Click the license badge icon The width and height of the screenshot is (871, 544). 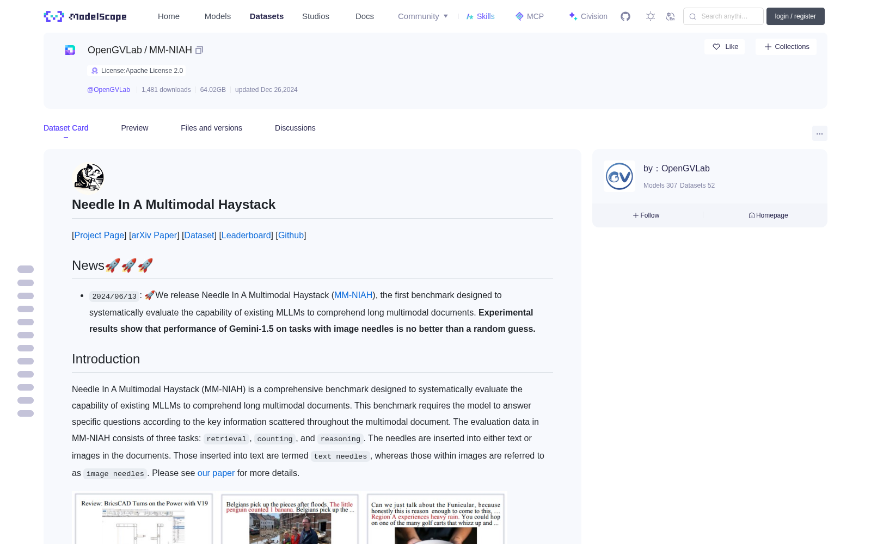[95, 71]
